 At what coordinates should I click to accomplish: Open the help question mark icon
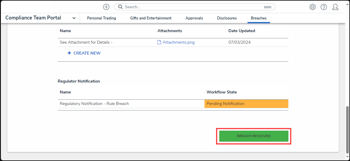tap(324, 7)
